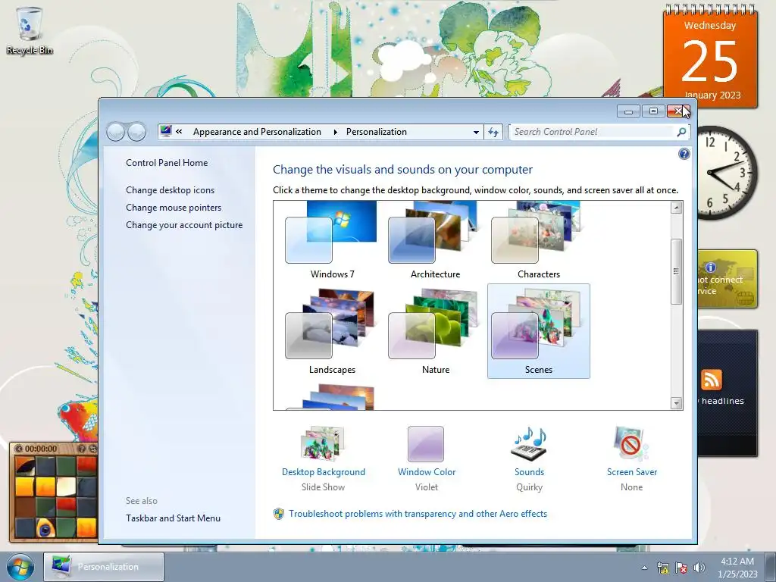This screenshot has width=776, height=582.
Task: Select the Scenes theme
Action: click(x=539, y=332)
